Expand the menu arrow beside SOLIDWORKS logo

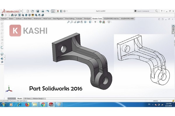(x=21, y=11)
